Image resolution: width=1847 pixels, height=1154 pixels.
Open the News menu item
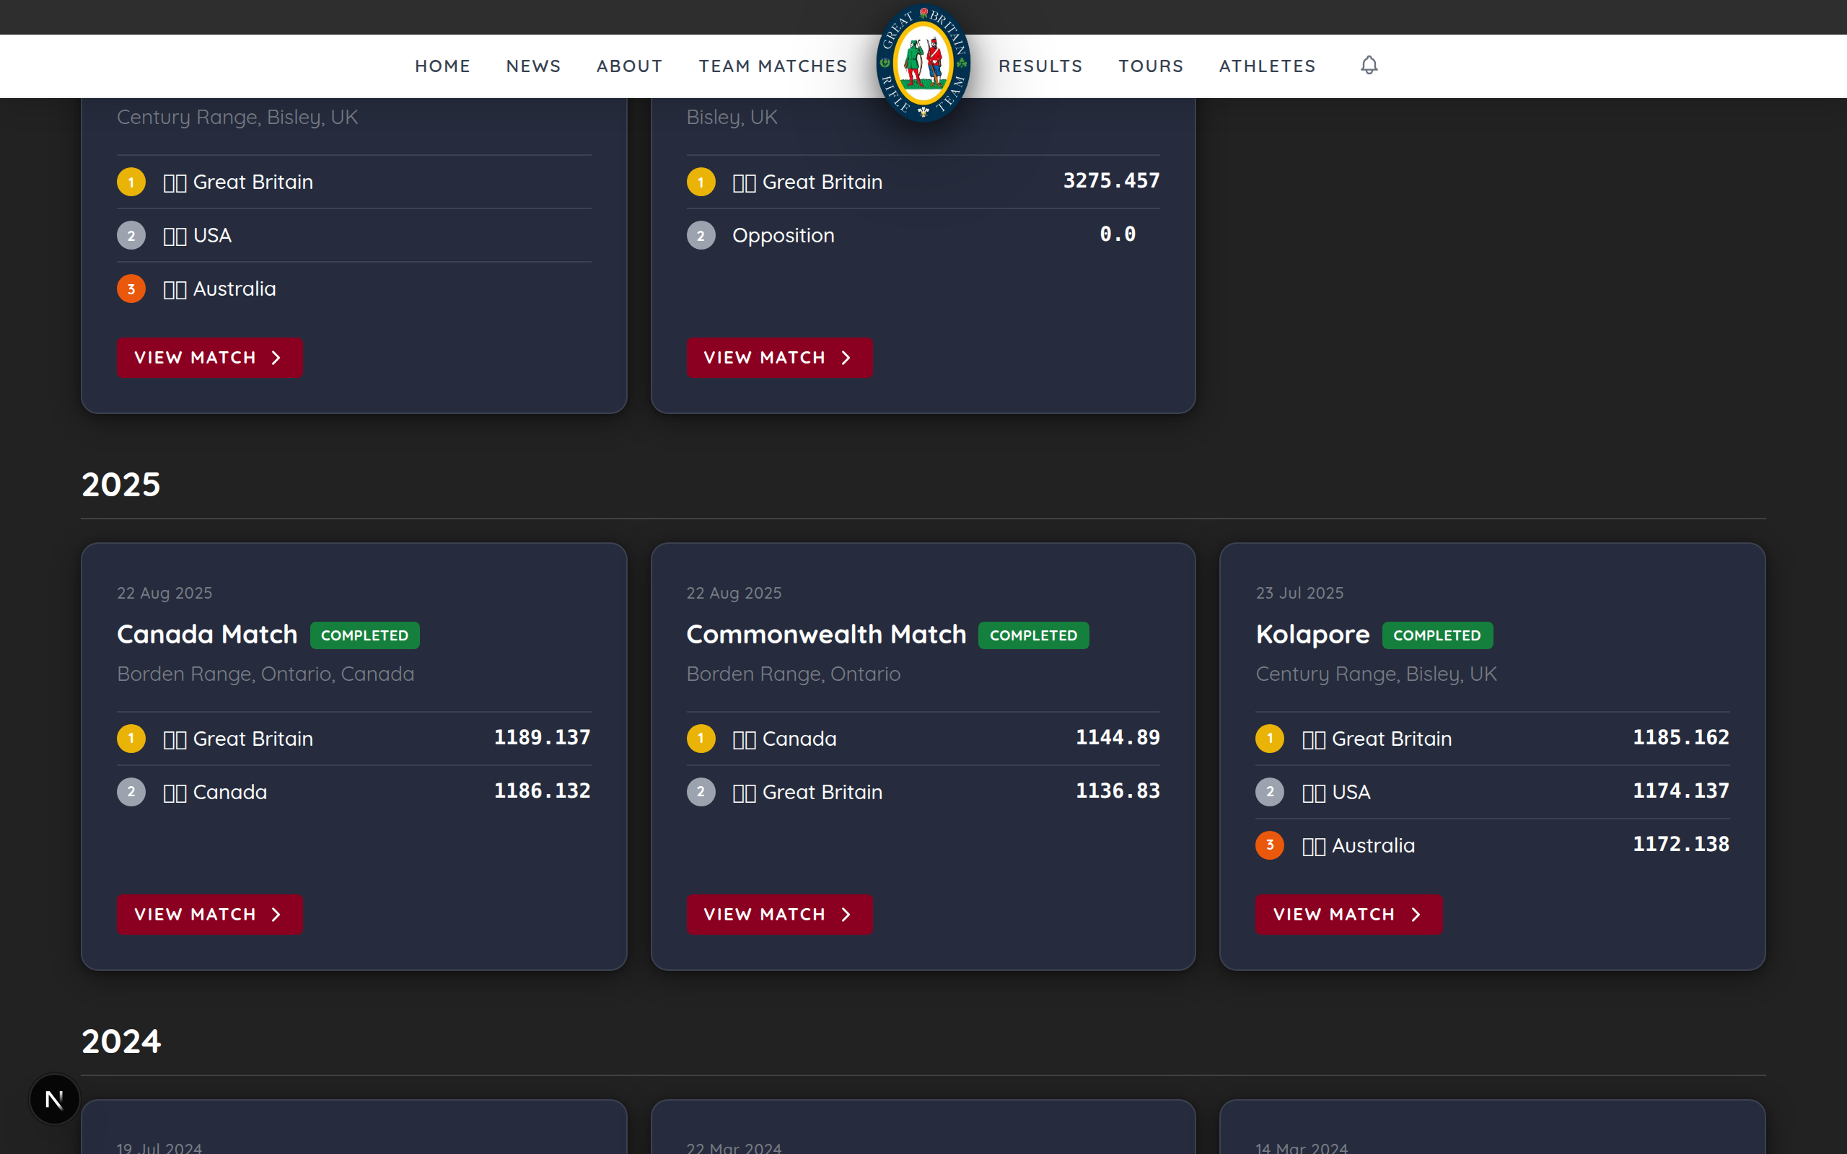(x=533, y=66)
